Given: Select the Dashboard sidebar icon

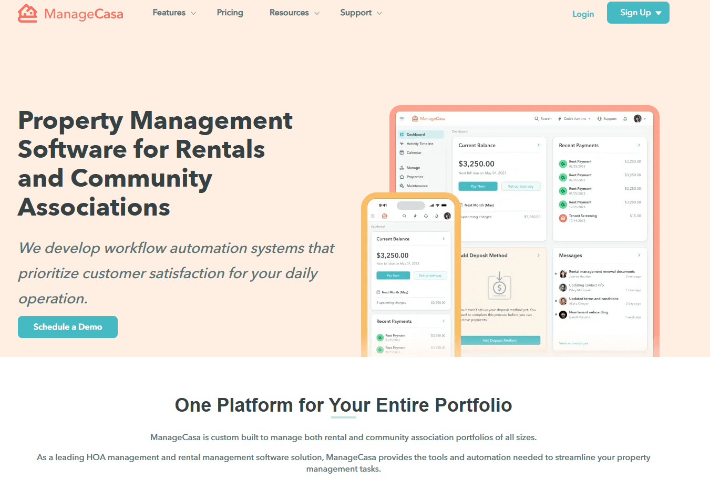Looking at the screenshot, I should pos(402,134).
